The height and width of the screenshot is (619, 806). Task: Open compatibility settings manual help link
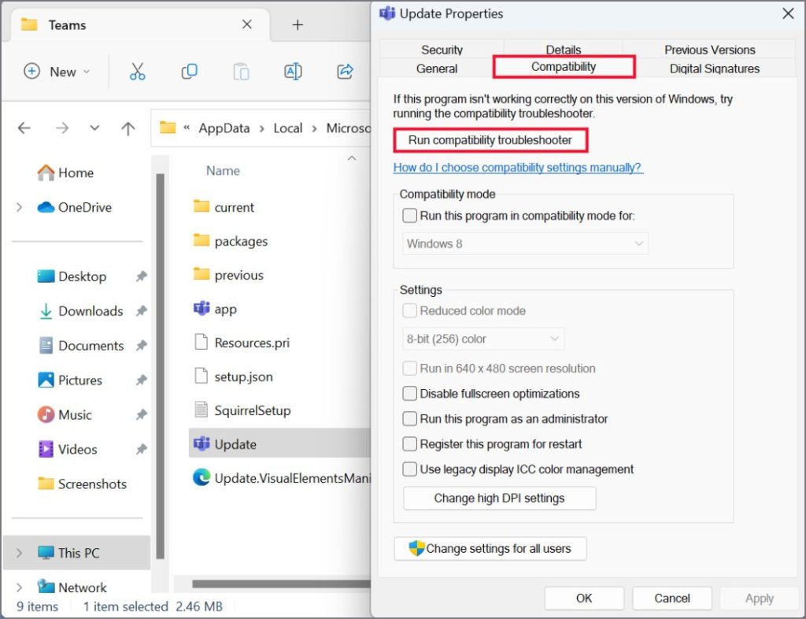click(518, 168)
